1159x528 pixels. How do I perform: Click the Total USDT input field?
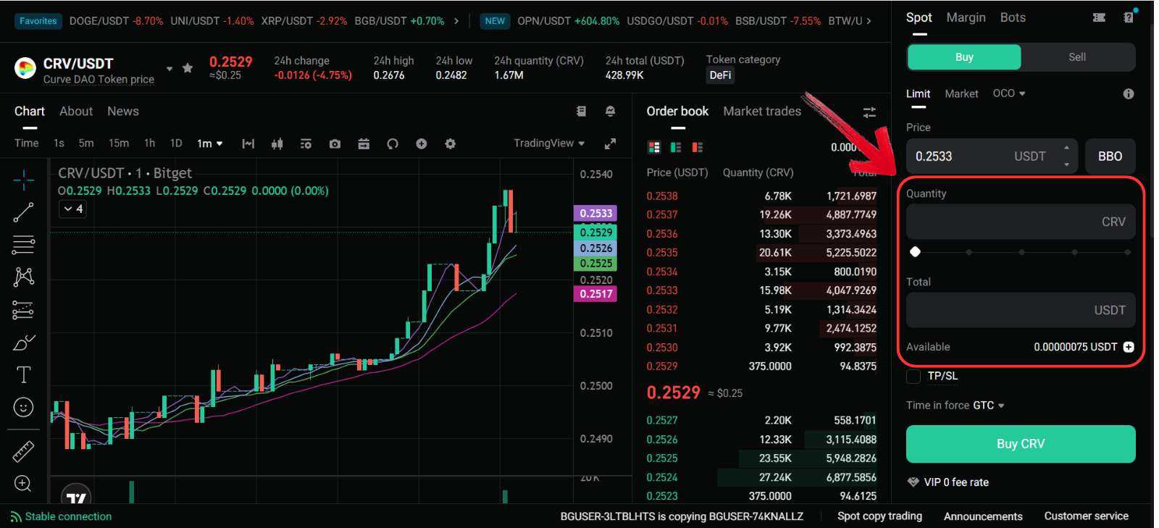(1021, 310)
